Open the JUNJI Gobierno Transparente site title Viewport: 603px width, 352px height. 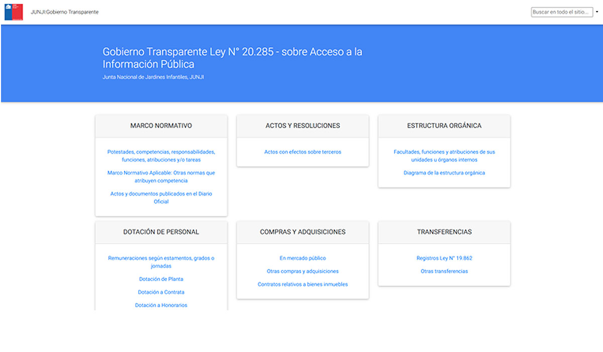tap(64, 12)
